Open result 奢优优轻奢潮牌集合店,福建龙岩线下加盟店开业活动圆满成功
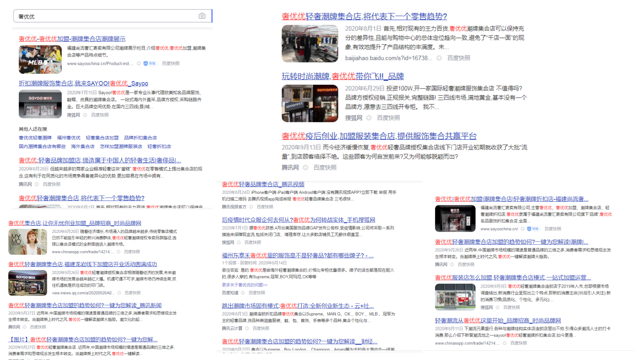The height and width of the screenshot is (360, 639). pos(83,264)
